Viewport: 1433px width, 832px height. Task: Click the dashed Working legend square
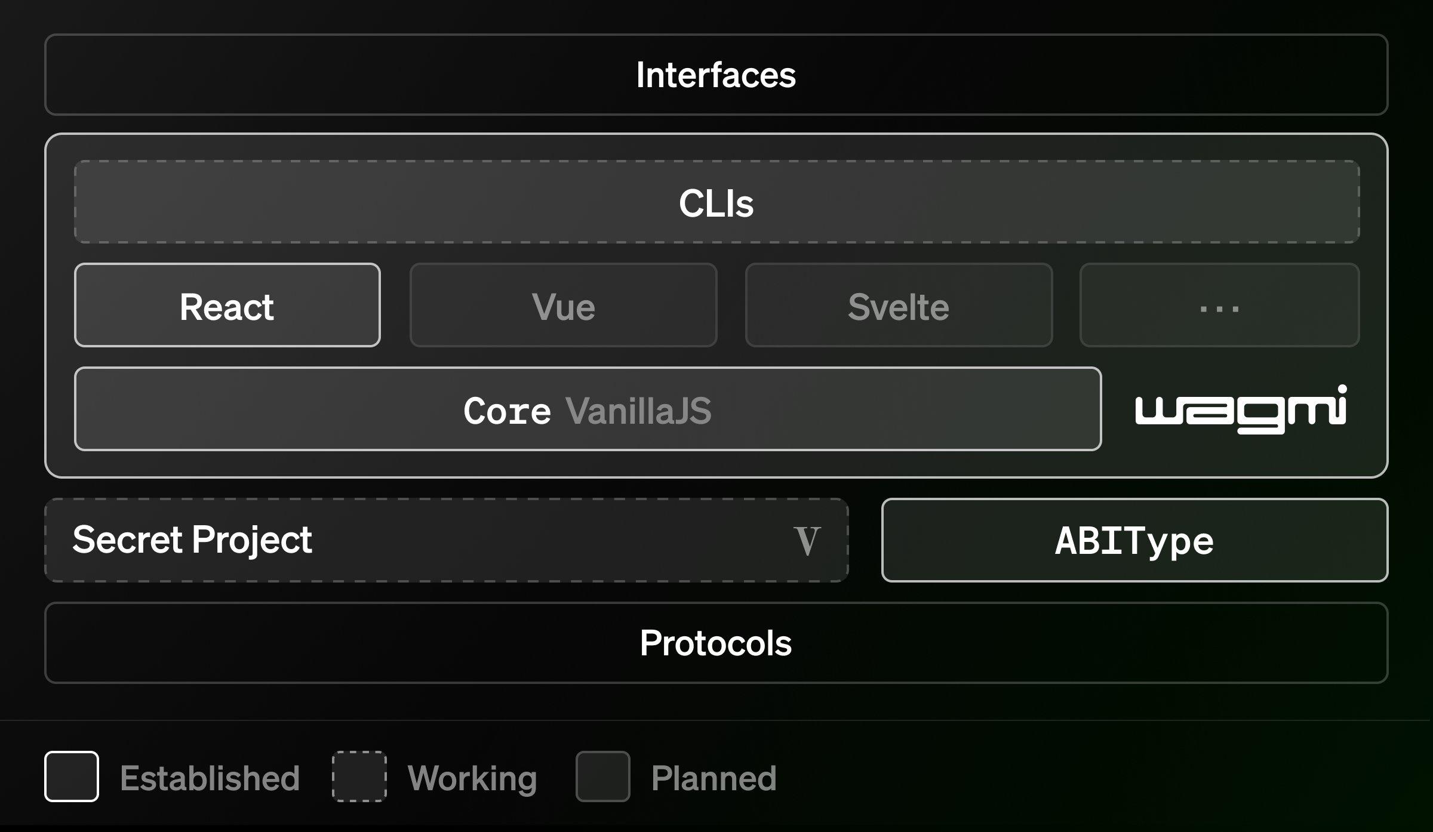pyautogui.click(x=359, y=776)
